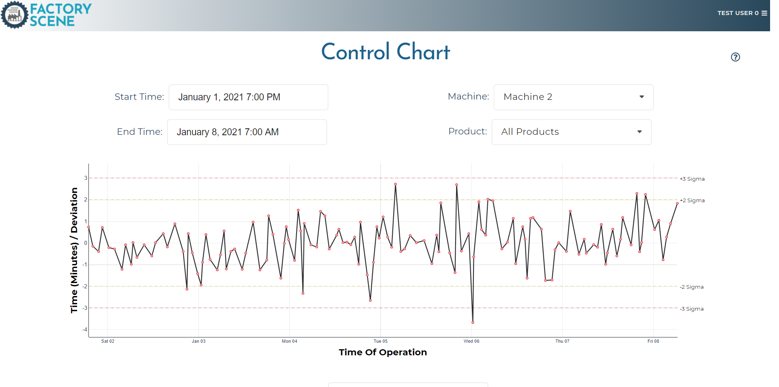Select the outlier point below -3 Sigma near Wed 06
The height and width of the screenshot is (387, 779).
click(473, 322)
